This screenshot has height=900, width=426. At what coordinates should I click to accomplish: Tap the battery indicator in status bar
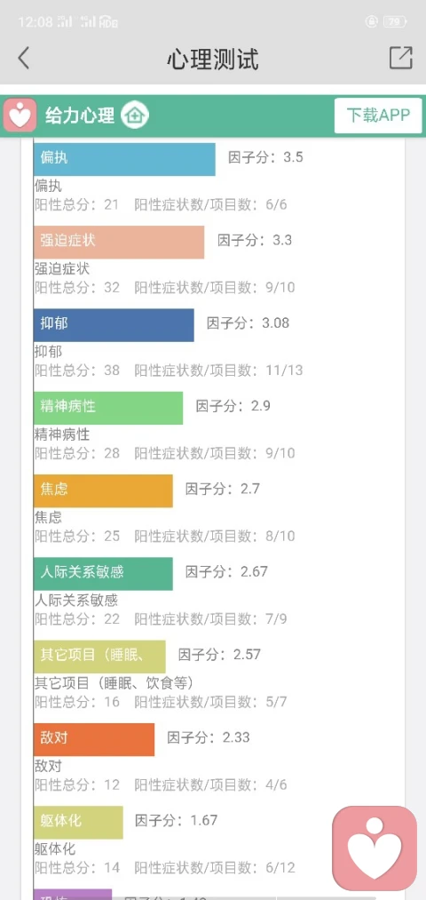[x=394, y=22]
